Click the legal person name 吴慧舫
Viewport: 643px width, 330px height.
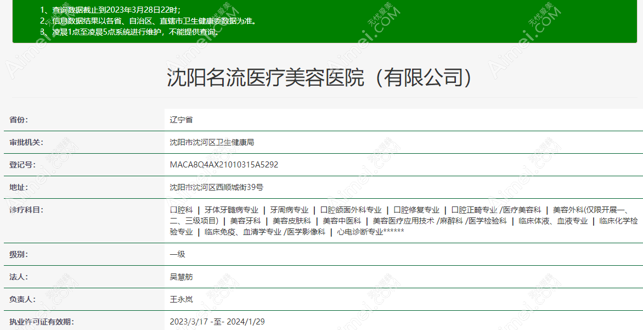(181, 277)
